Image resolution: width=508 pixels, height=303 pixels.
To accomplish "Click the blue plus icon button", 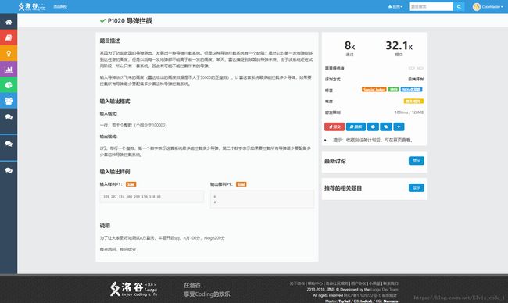I will coord(399,127).
